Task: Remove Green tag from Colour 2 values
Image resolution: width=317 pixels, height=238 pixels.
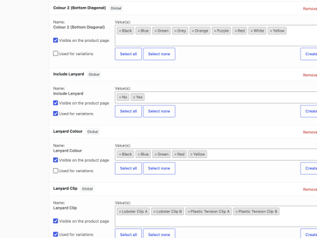Action: [x=155, y=31]
